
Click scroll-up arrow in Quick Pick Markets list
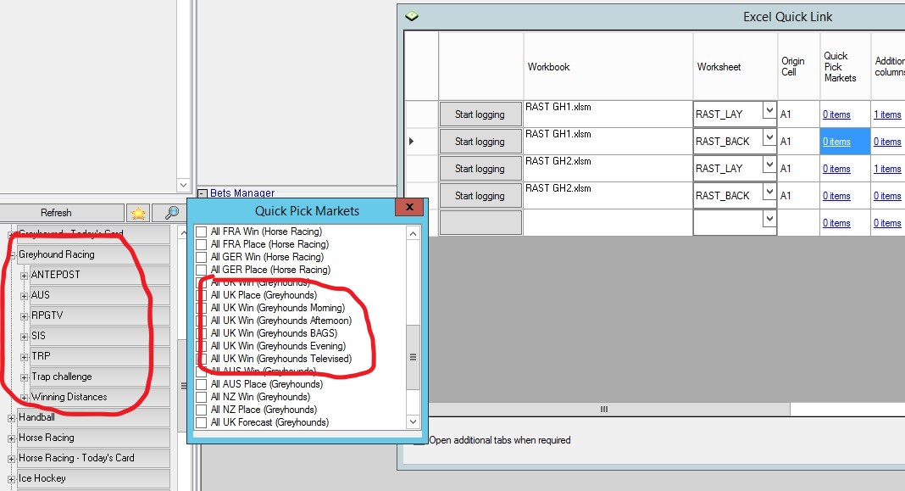point(413,232)
